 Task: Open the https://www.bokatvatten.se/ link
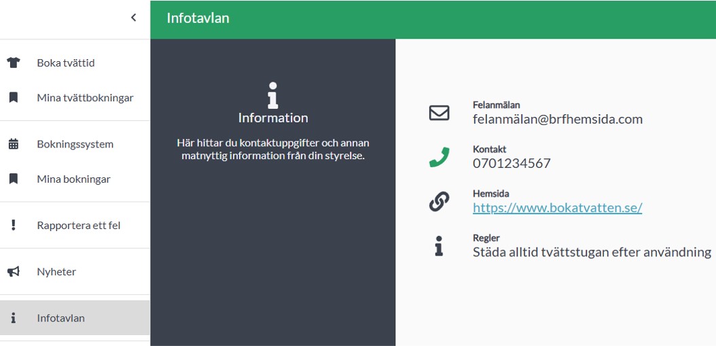tap(557, 208)
